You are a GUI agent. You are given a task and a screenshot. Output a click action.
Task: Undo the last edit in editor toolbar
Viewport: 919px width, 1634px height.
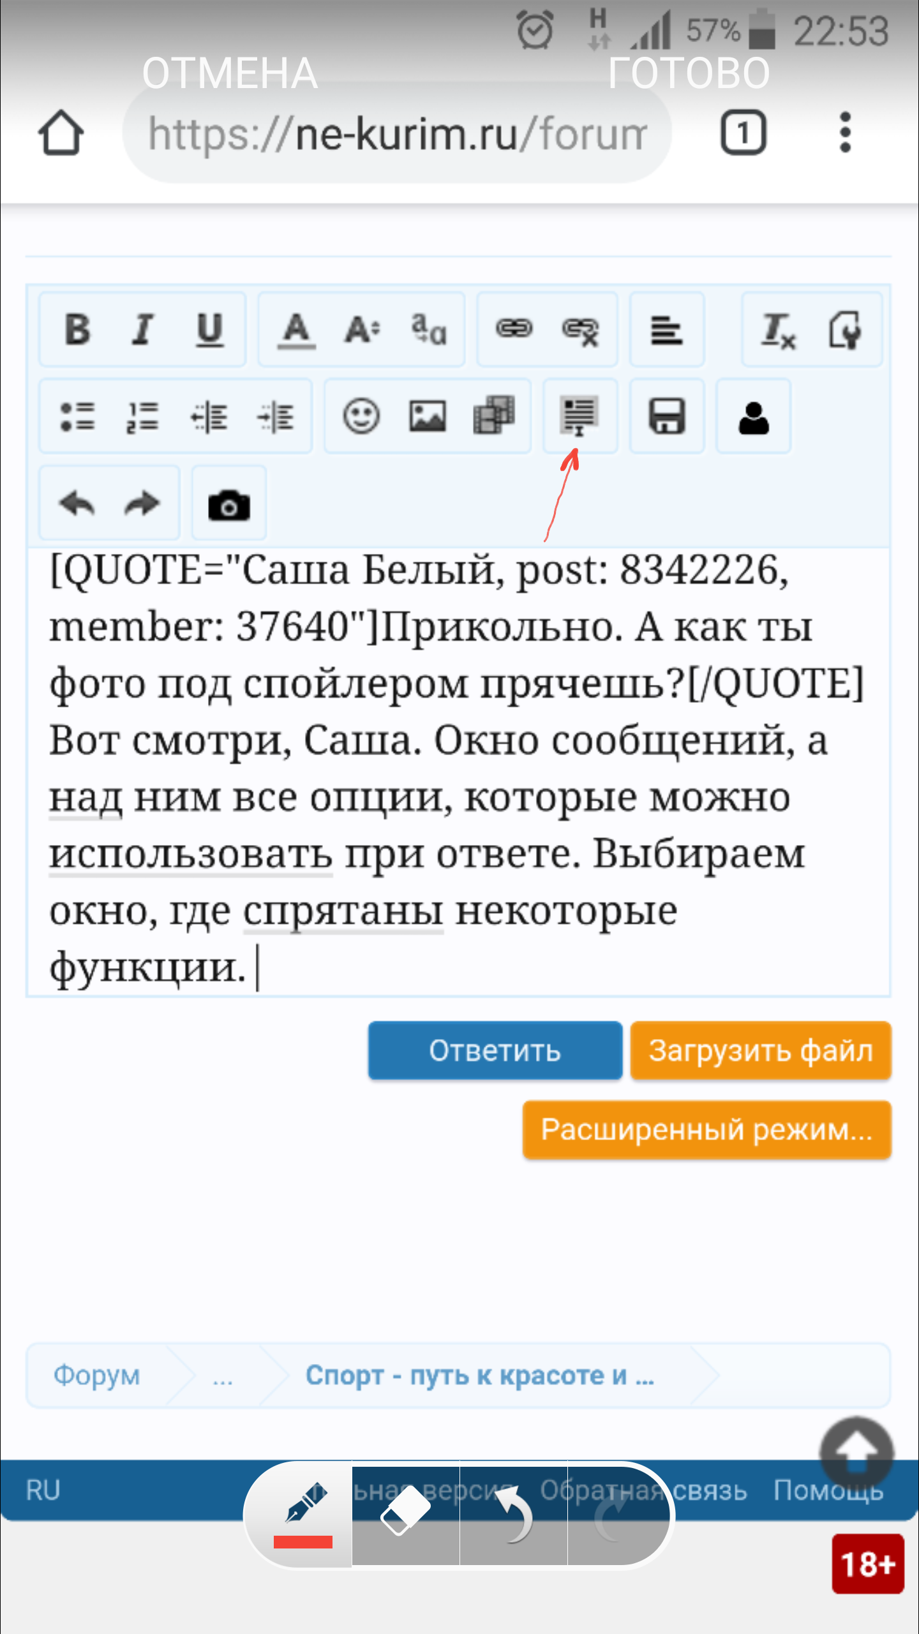click(77, 504)
